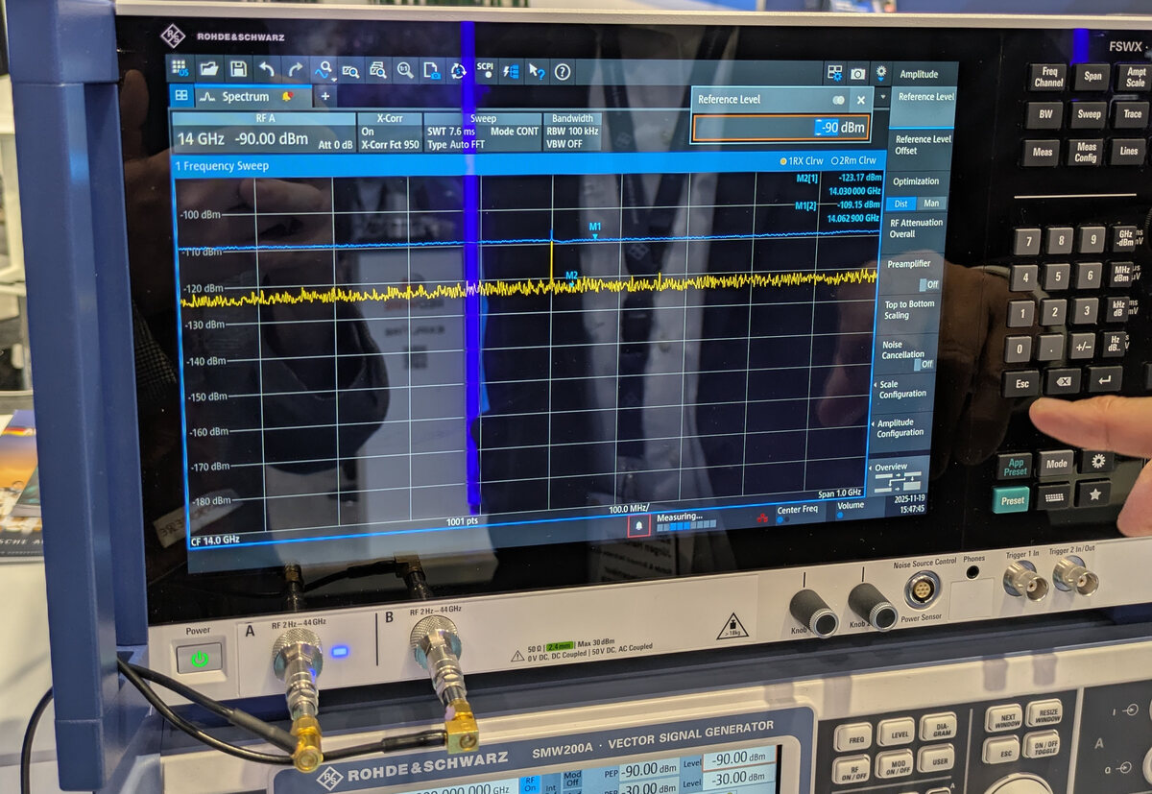Click the bell notification icon in status bar
The image size is (1152, 794).
639,525
